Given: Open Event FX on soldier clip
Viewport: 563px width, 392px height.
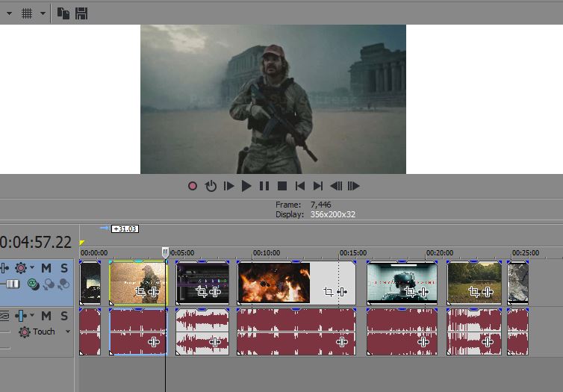Looking at the screenshot, I should (154, 292).
